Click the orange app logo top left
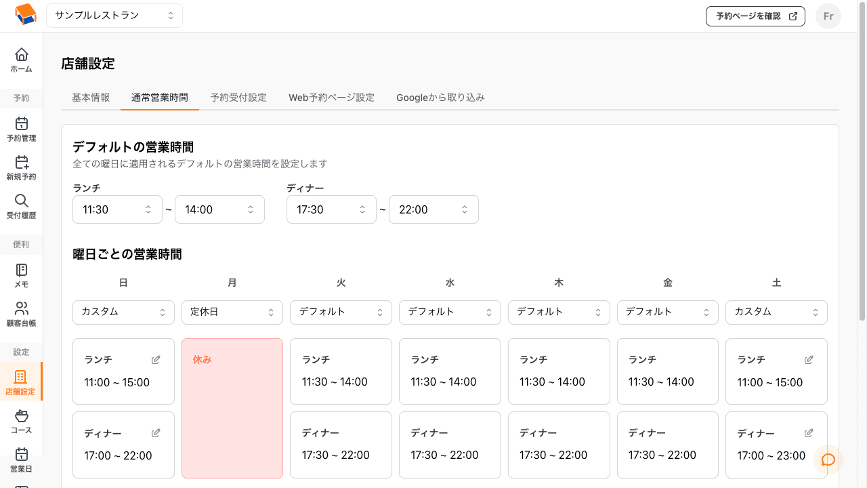Screen dimensions: 867x488 [25, 16]
